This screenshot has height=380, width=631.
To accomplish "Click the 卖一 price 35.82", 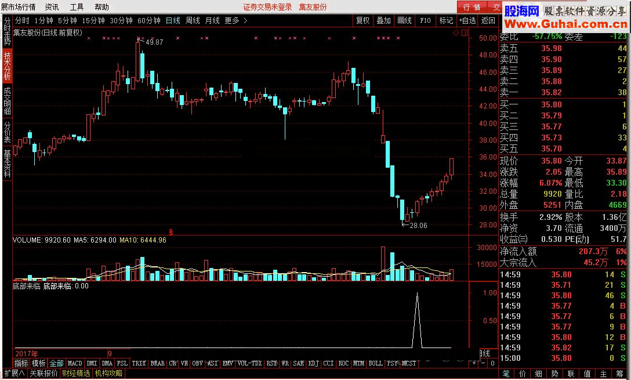I will pos(552,92).
